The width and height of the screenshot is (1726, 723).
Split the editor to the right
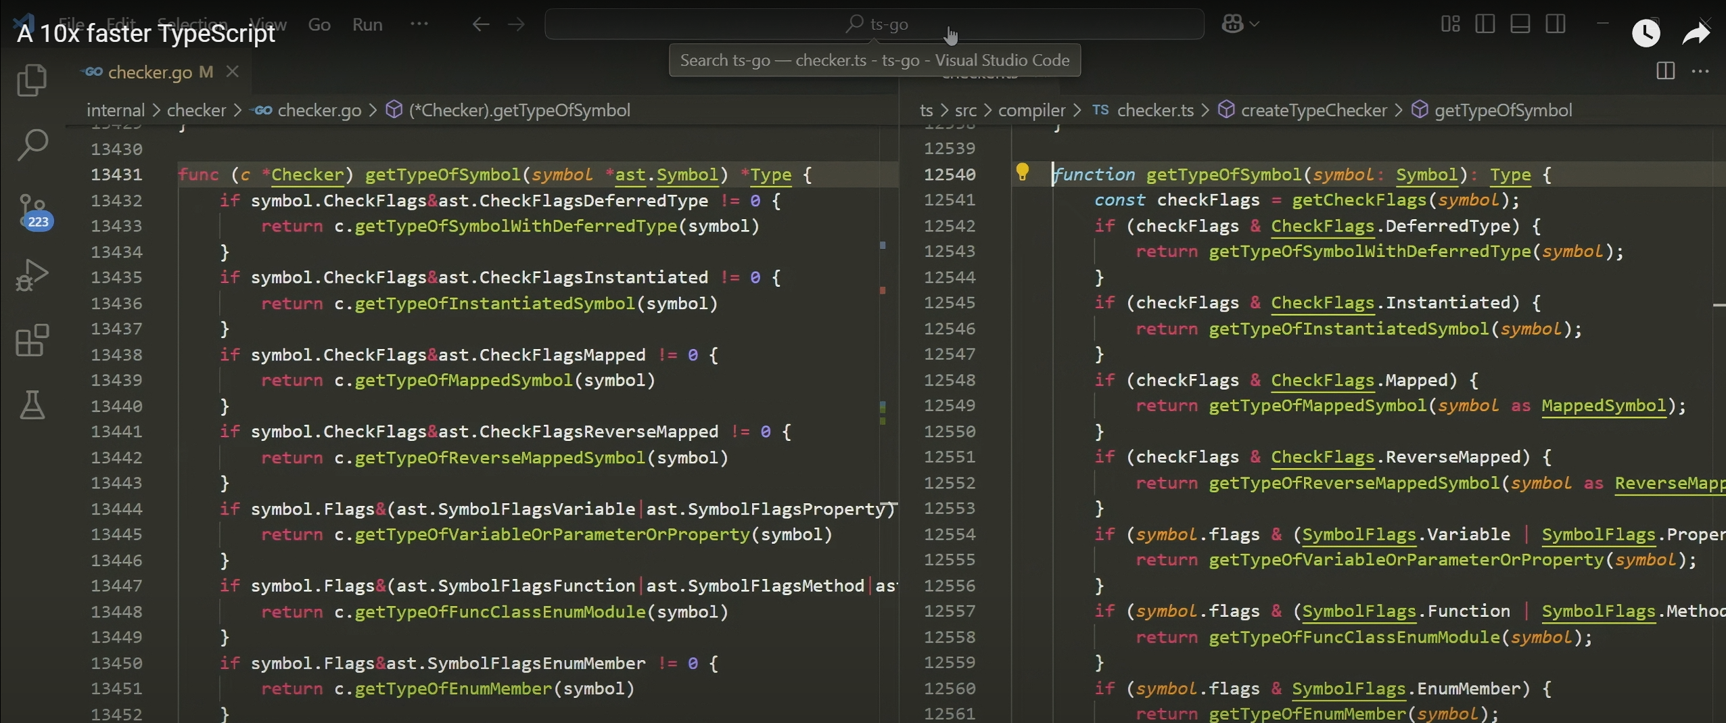(1665, 72)
